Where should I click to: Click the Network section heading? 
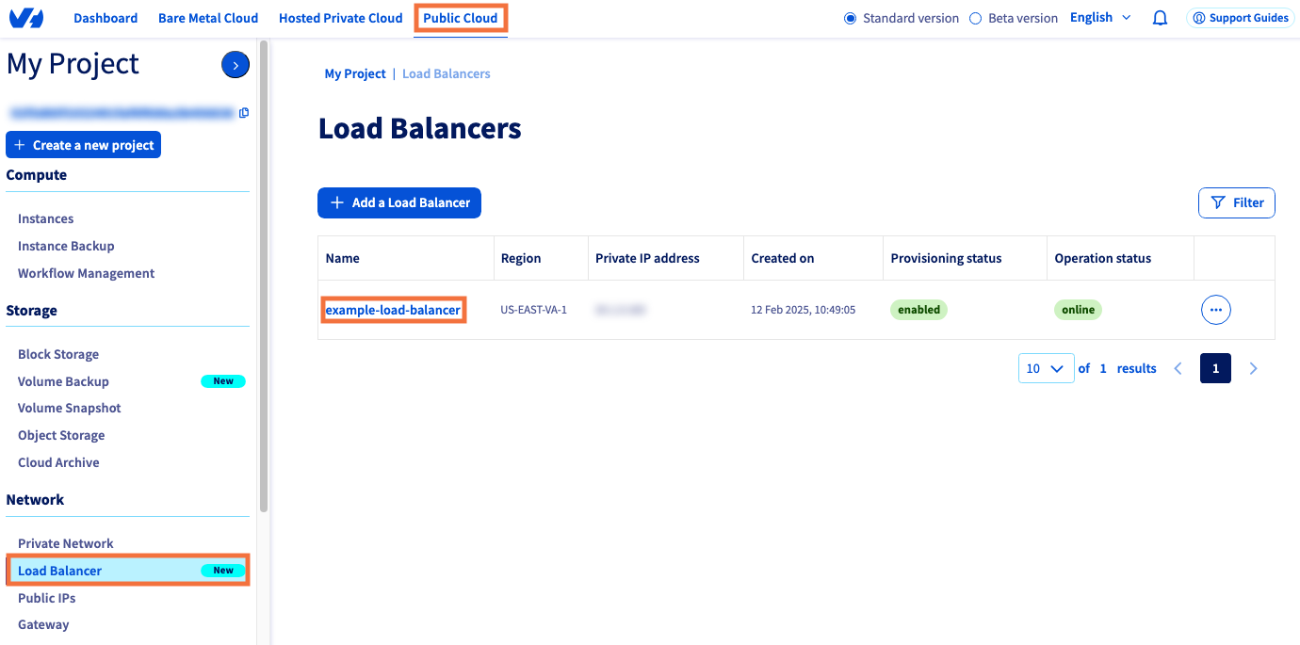click(36, 500)
